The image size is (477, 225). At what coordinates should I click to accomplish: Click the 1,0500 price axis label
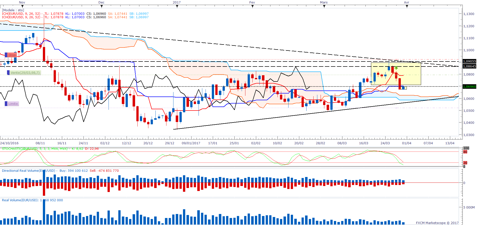coord(469,111)
